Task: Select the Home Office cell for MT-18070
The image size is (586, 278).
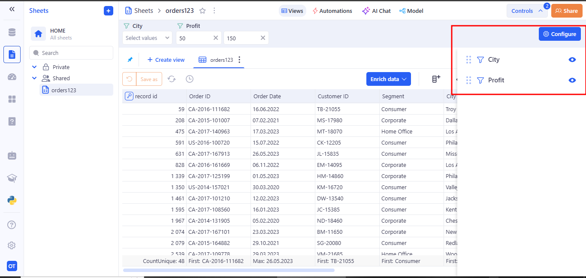Action: pos(412,131)
